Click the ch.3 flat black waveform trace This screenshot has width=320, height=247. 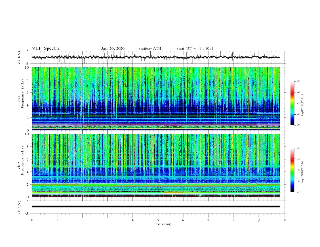point(156,207)
